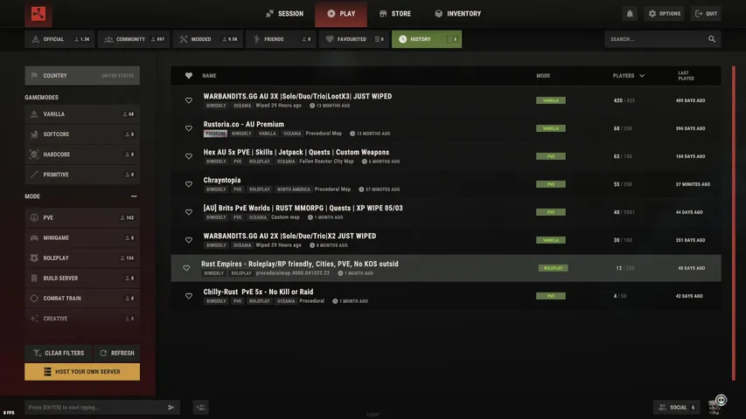
Task: Collapse the Mode filter section
Action: click(x=134, y=196)
